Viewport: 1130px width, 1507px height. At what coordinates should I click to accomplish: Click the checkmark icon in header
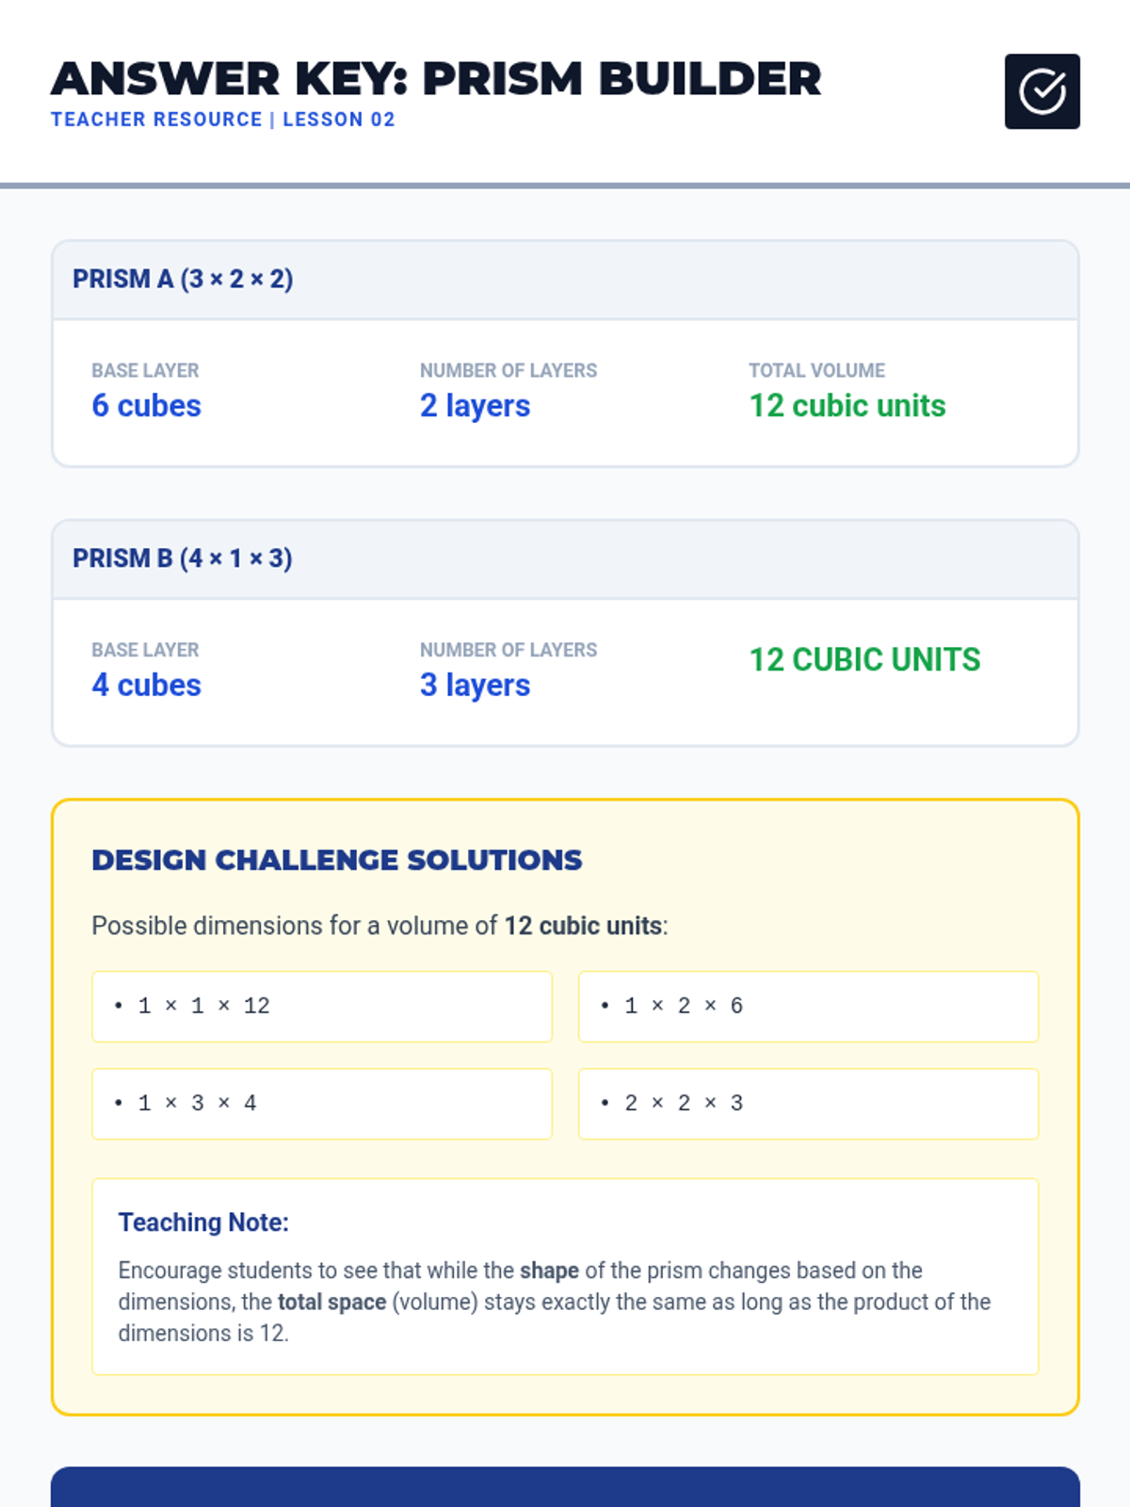click(x=1041, y=91)
